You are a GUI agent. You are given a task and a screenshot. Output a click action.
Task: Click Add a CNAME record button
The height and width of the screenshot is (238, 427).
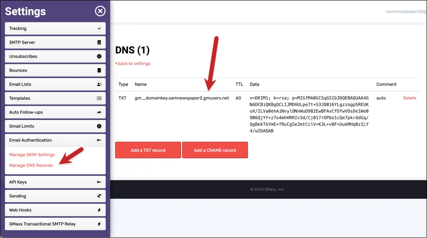pos(215,150)
